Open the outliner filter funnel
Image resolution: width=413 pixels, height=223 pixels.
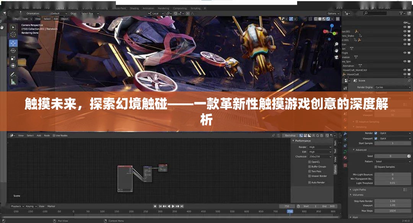[401, 13]
